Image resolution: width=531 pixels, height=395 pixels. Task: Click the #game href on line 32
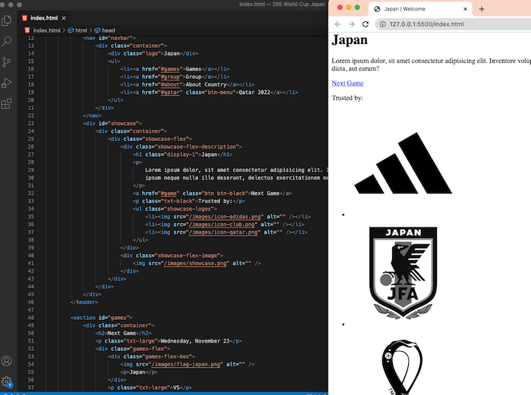[x=168, y=193]
